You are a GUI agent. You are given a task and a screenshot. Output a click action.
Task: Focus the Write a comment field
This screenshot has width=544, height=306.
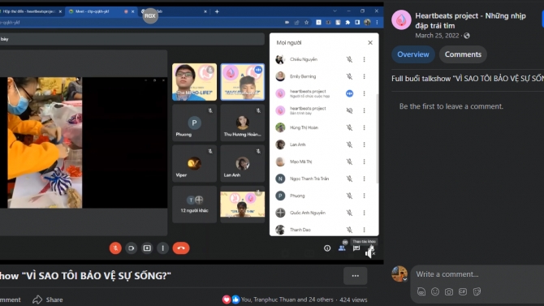[x=479, y=274]
